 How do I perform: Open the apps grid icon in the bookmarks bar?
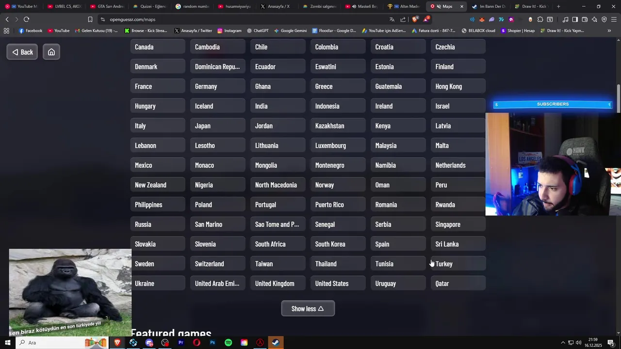pos(6,31)
